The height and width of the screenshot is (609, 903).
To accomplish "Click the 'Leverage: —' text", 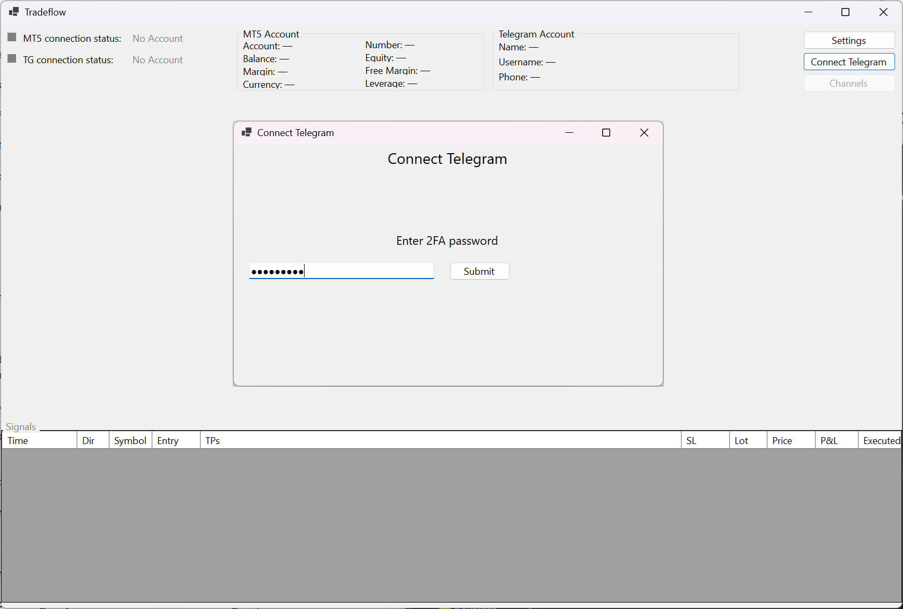I will pos(391,84).
